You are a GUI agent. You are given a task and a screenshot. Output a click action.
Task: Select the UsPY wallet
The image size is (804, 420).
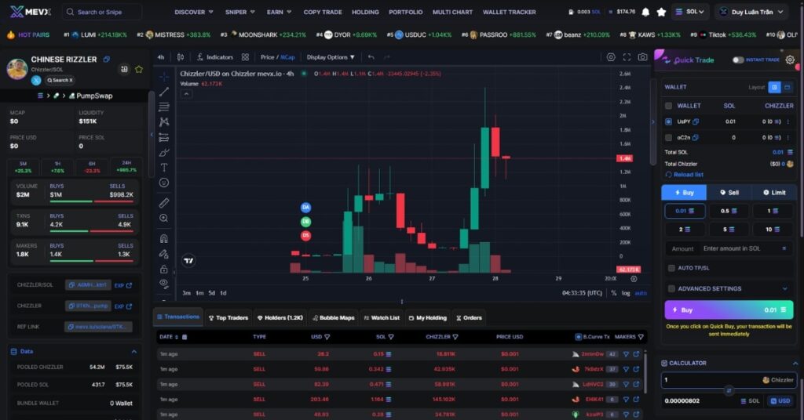pos(669,121)
